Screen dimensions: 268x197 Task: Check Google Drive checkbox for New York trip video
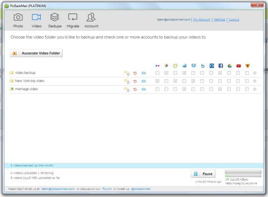point(229,81)
